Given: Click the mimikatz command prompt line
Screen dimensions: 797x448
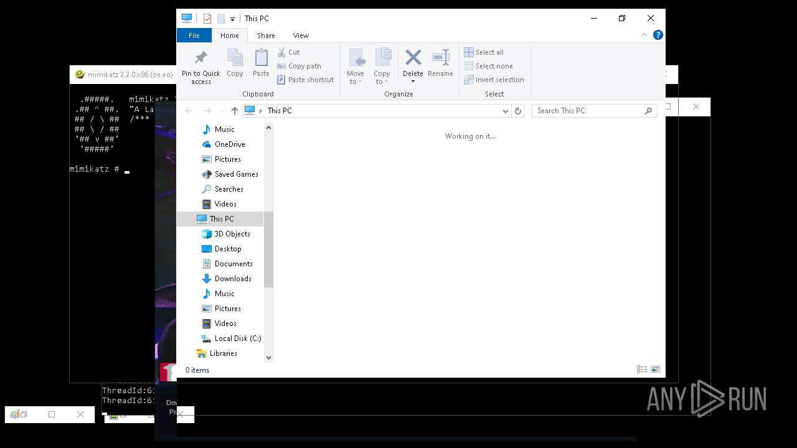Looking at the screenshot, I should 100,169.
